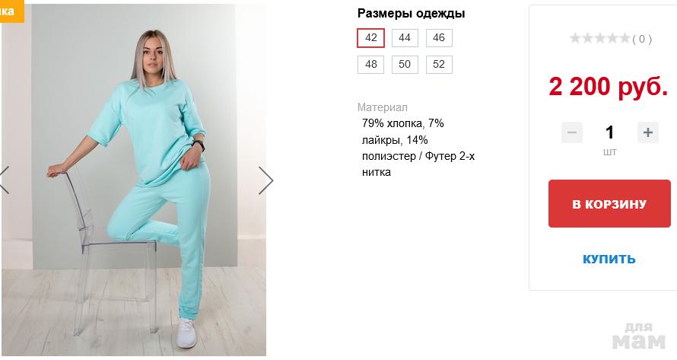The image size is (677, 360).
Task: Open the reviews count (0)
Action: (x=642, y=40)
